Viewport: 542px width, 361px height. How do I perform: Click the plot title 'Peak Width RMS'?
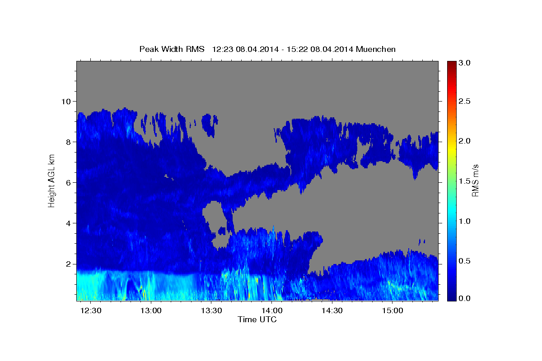[x=172, y=49]
